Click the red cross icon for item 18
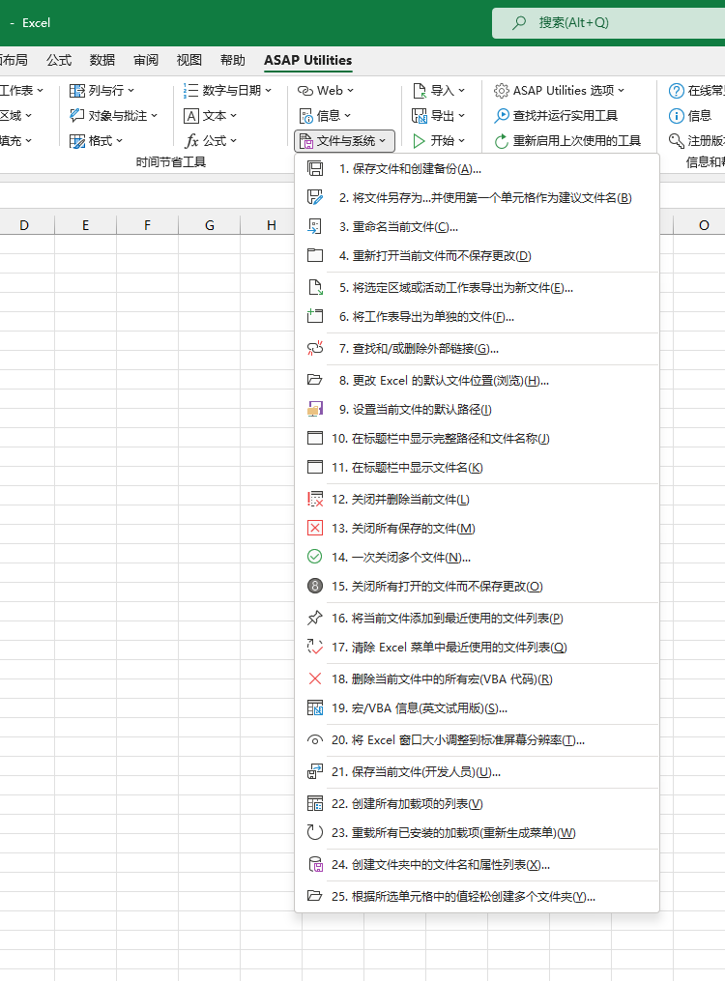 click(315, 678)
